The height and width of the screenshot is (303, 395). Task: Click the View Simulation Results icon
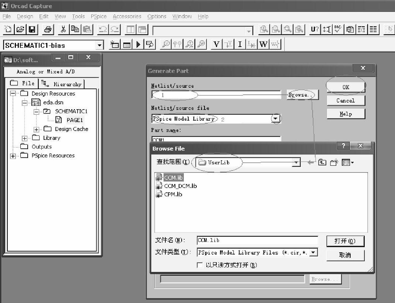[150, 44]
